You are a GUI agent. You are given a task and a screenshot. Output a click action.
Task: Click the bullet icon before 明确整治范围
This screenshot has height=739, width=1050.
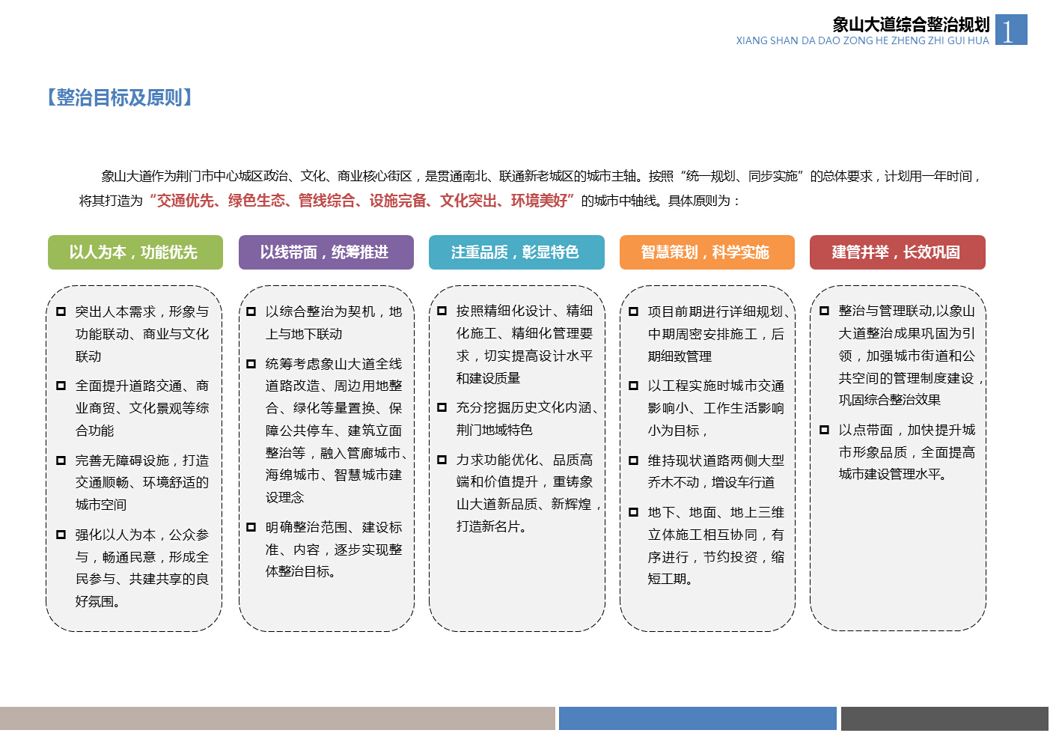pos(251,527)
